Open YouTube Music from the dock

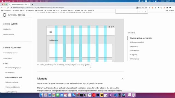(x=94, y=95)
